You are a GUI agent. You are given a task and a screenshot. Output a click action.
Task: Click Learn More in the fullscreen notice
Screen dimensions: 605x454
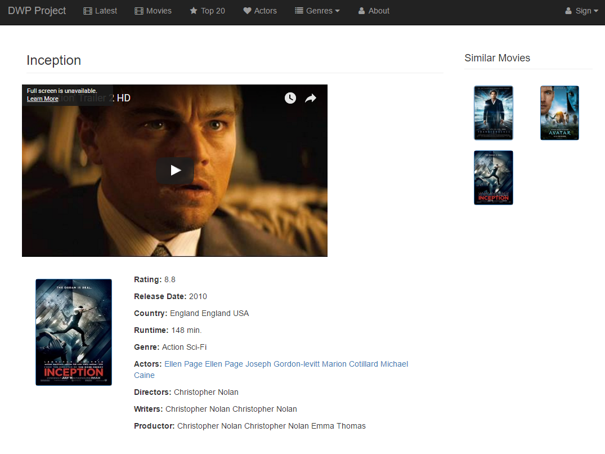click(x=43, y=99)
